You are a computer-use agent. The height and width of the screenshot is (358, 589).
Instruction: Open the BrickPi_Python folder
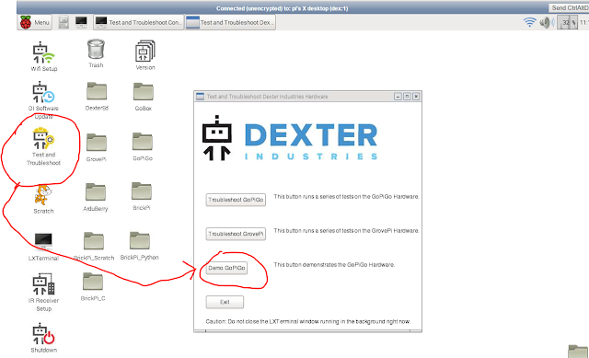point(139,246)
